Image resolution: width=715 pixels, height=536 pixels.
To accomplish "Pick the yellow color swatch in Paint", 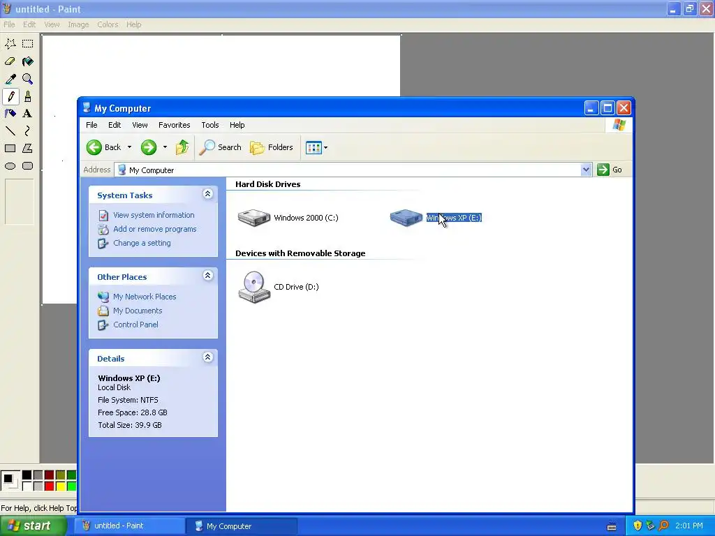I will (60, 486).
